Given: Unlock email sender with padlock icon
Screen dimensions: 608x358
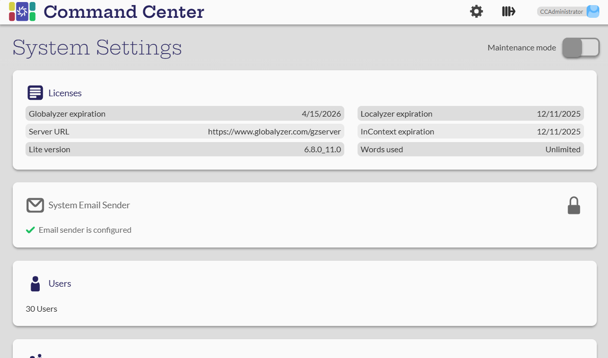Looking at the screenshot, I should pos(574,206).
